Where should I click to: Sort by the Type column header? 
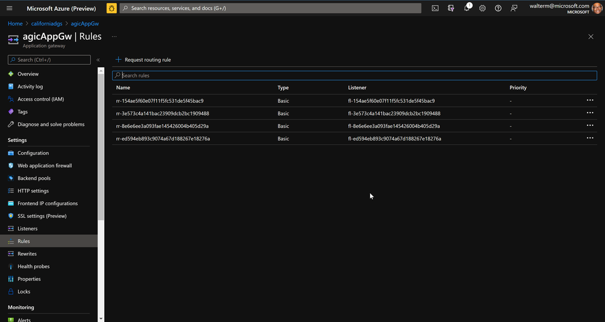point(283,88)
